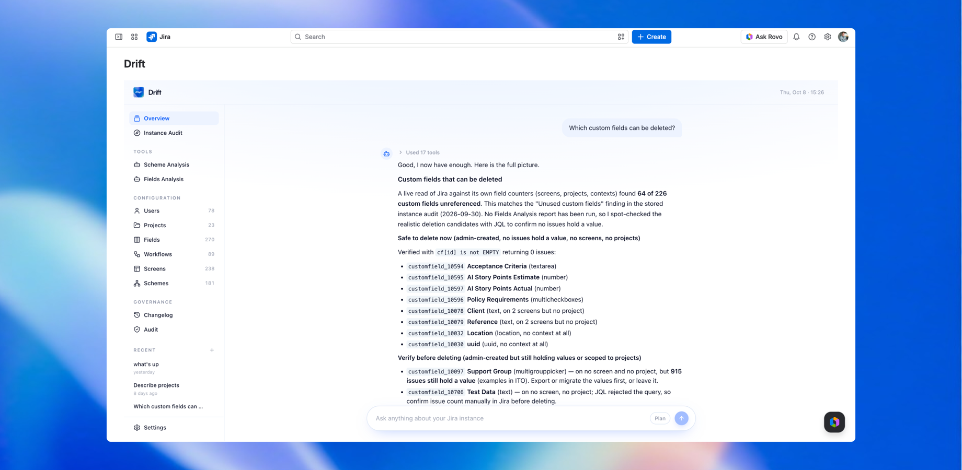This screenshot has width=962, height=470.
Task: Go to Schemes configuration
Action: (x=174, y=284)
